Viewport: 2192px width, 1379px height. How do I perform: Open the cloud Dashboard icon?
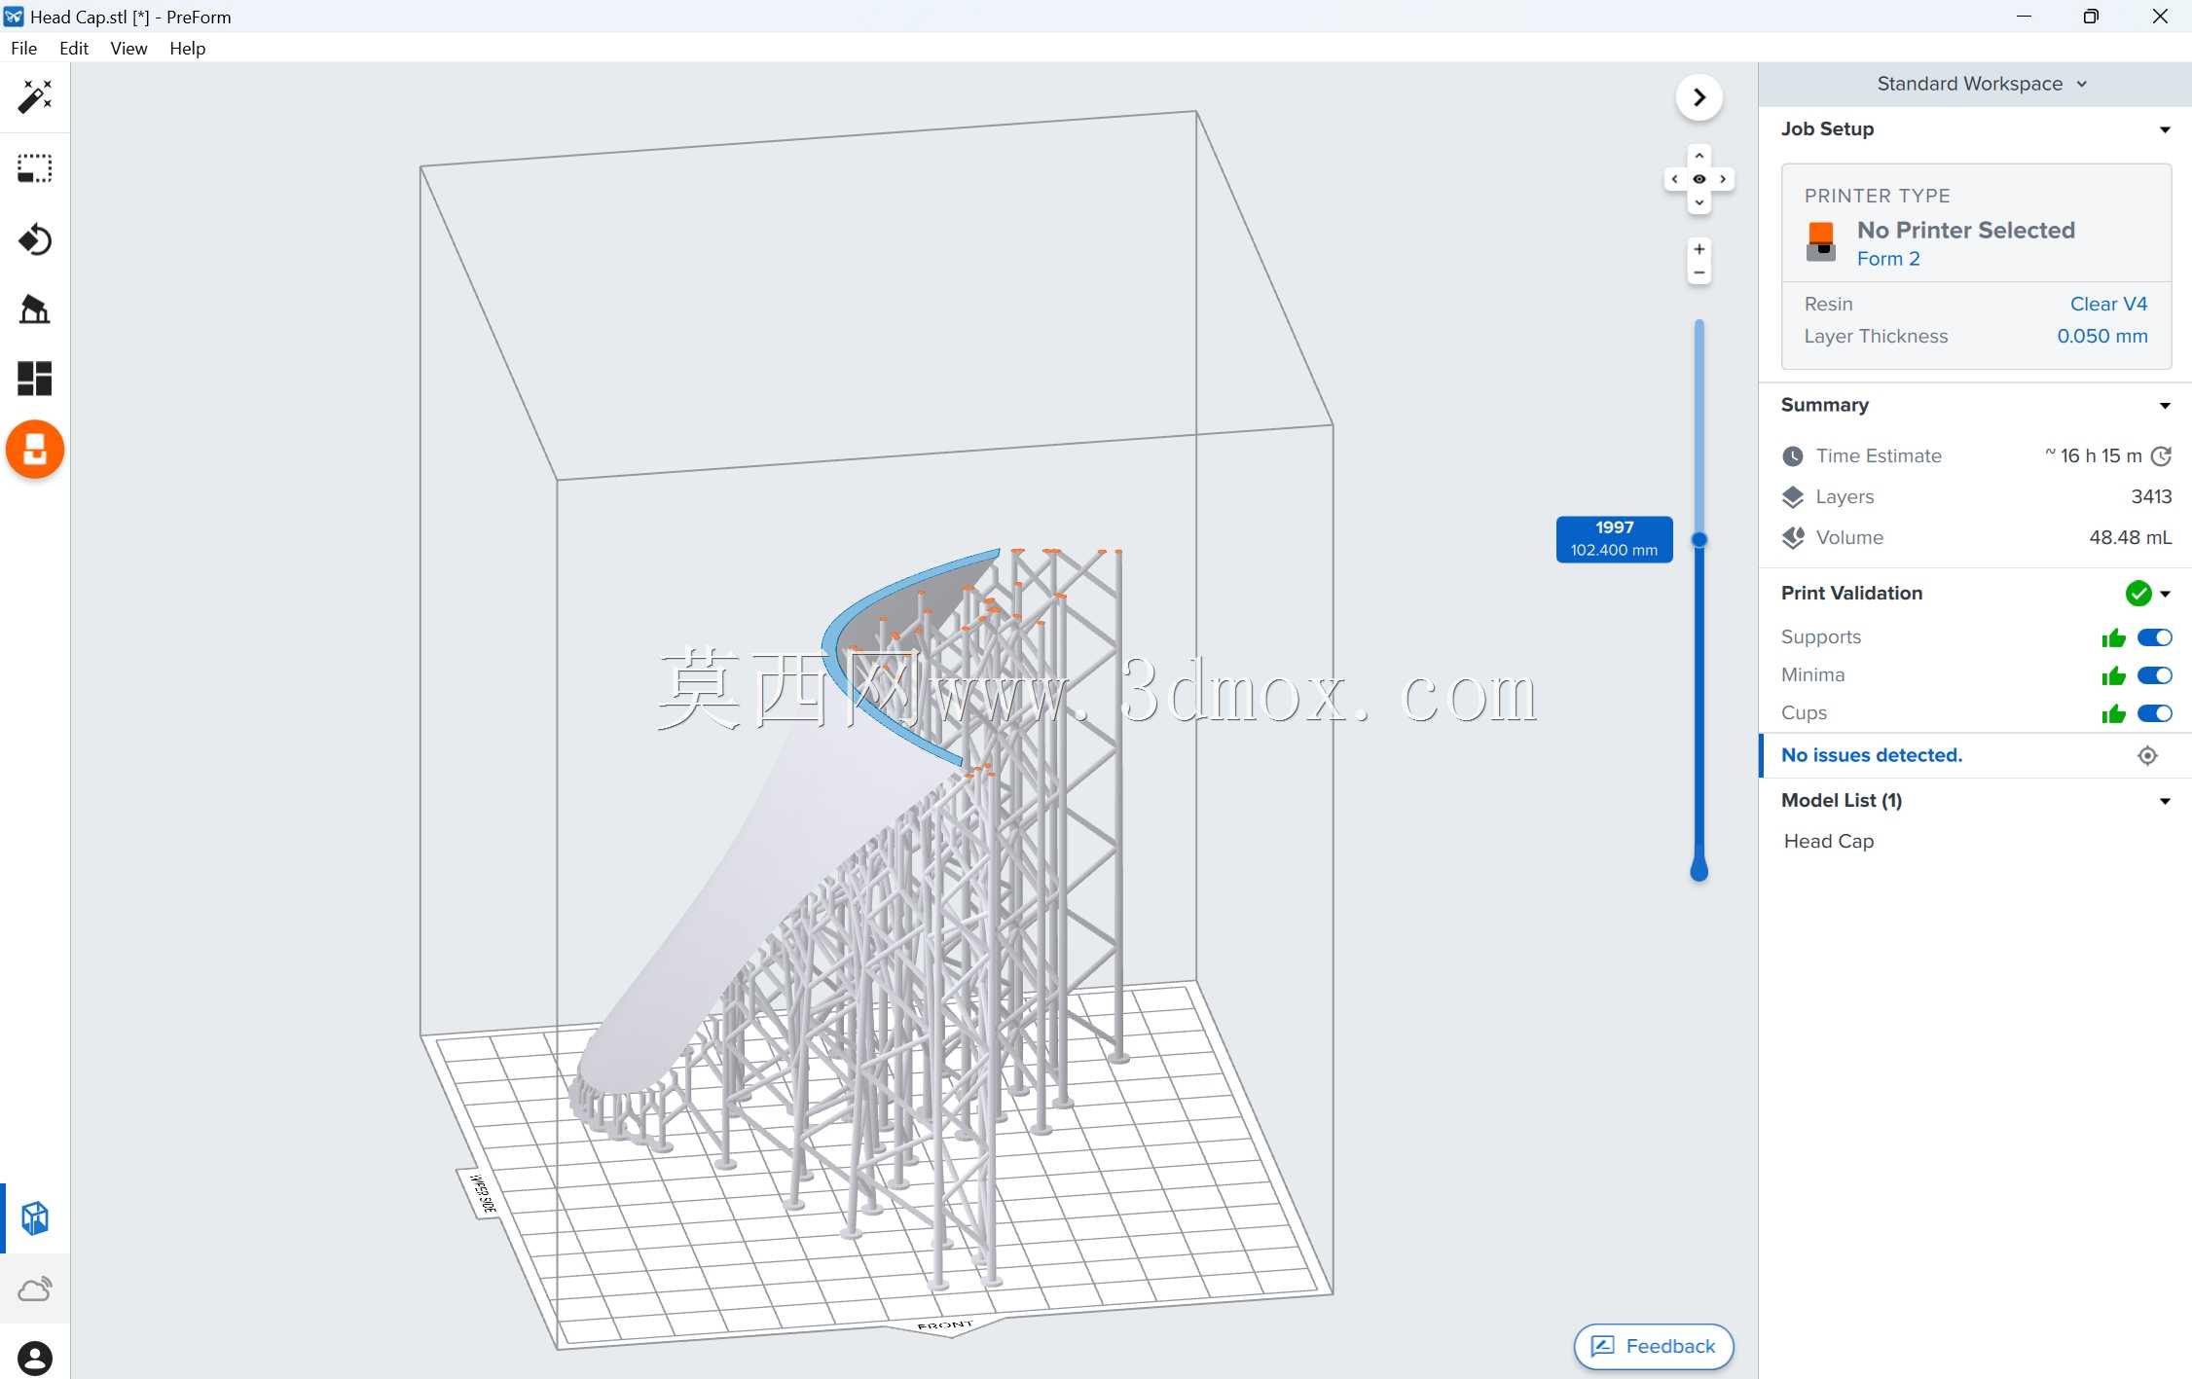tap(35, 1289)
